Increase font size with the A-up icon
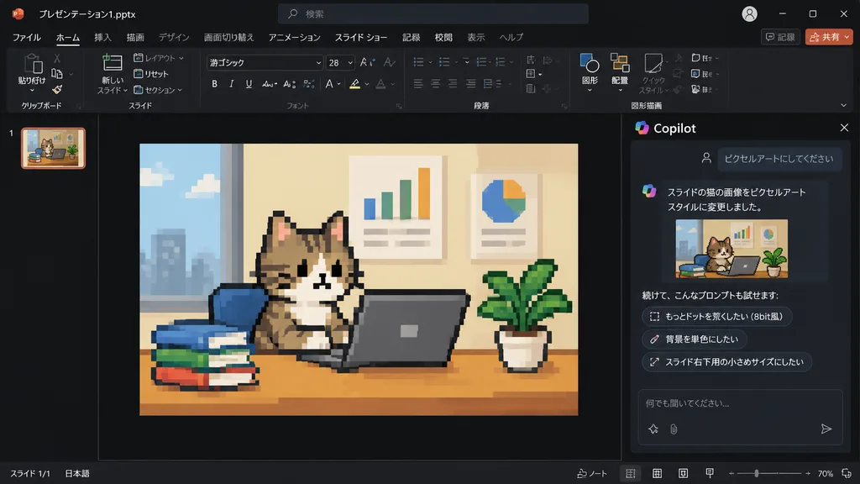The image size is (860, 484). tap(366, 62)
